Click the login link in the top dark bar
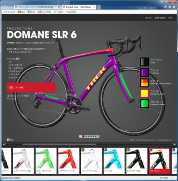Viewport: 178px width, 181px height. click(x=149, y=18)
